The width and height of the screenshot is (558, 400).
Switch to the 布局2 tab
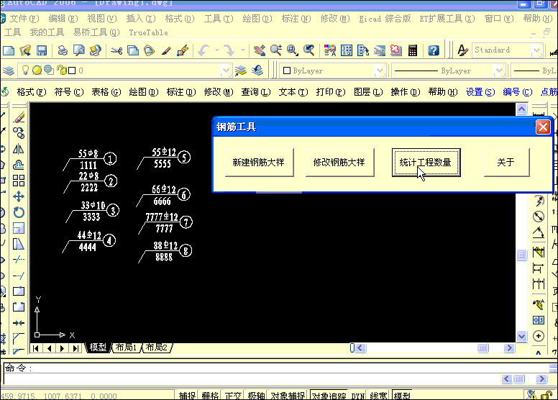(157, 347)
